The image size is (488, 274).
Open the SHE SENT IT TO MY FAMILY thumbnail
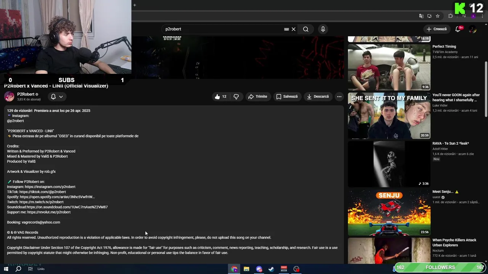[x=389, y=116]
